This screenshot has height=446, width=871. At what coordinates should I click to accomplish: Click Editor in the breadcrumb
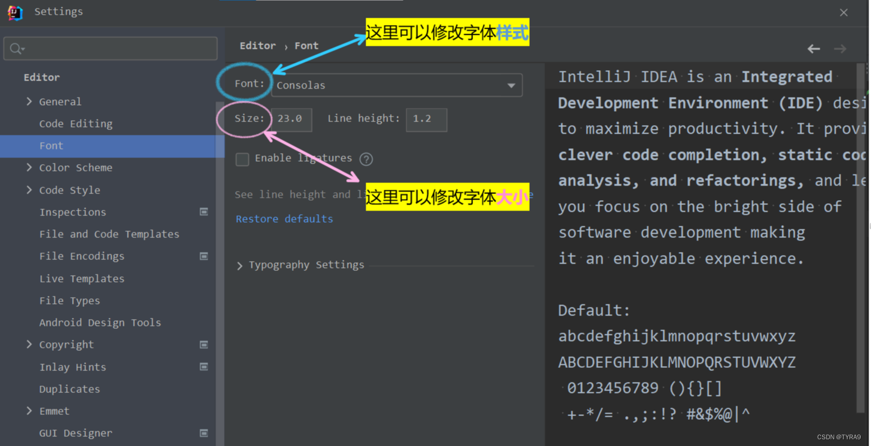coord(258,46)
